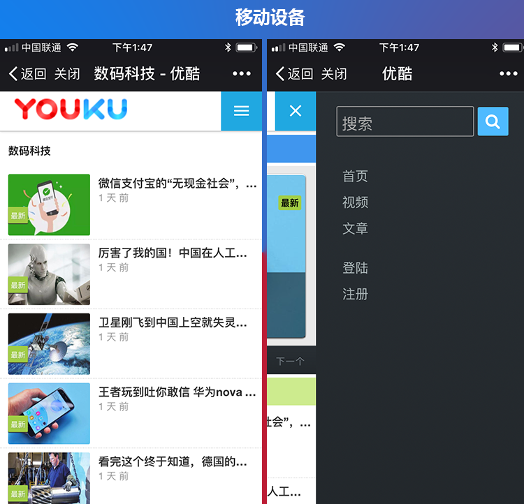Image resolution: width=524 pixels, height=504 pixels.
Task: Tap the satellite over Earth thumbnail
Action: [x=49, y=343]
